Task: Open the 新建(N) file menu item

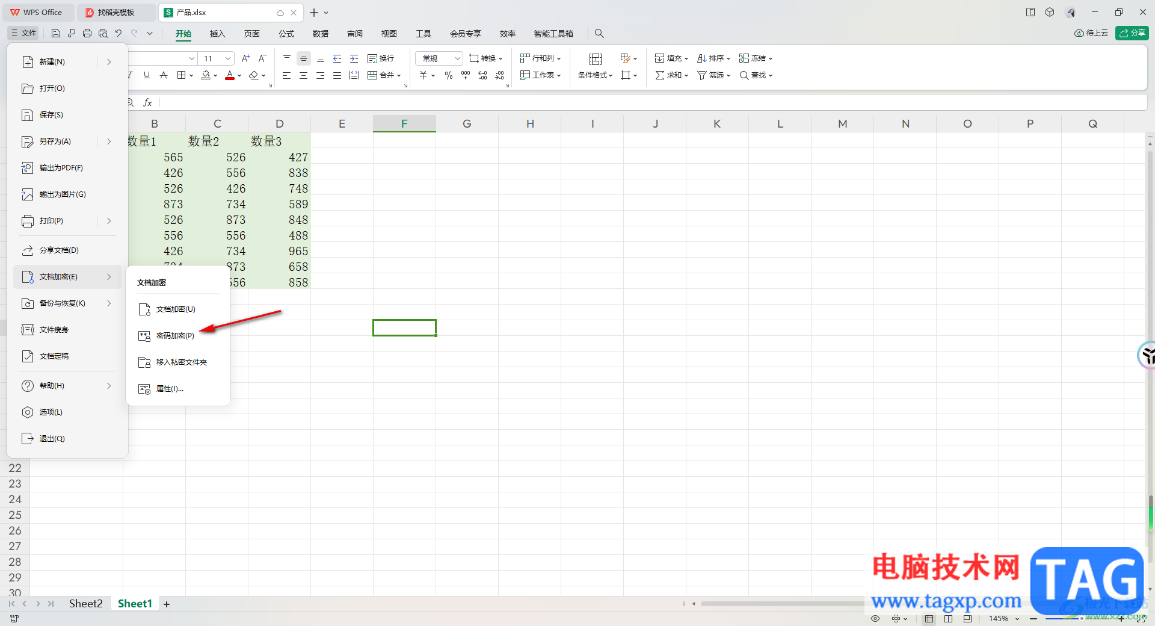Action: tap(52, 62)
